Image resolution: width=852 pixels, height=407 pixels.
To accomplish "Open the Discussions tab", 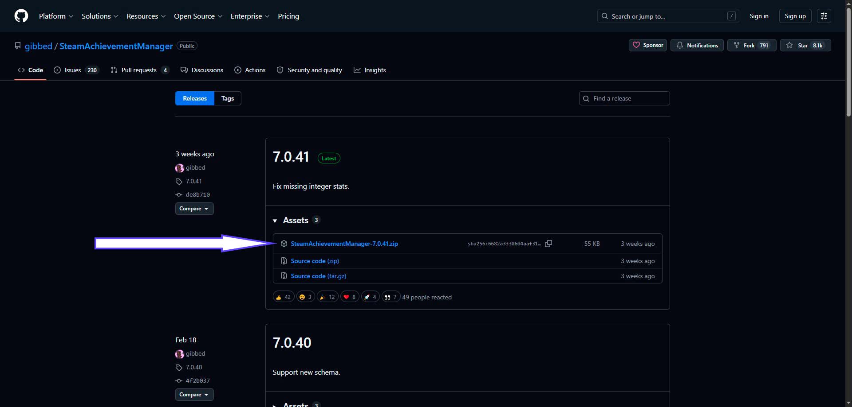I will (x=202, y=70).
